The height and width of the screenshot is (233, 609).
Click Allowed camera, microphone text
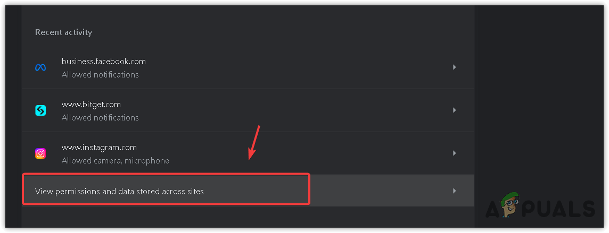[x=115, y=161]
